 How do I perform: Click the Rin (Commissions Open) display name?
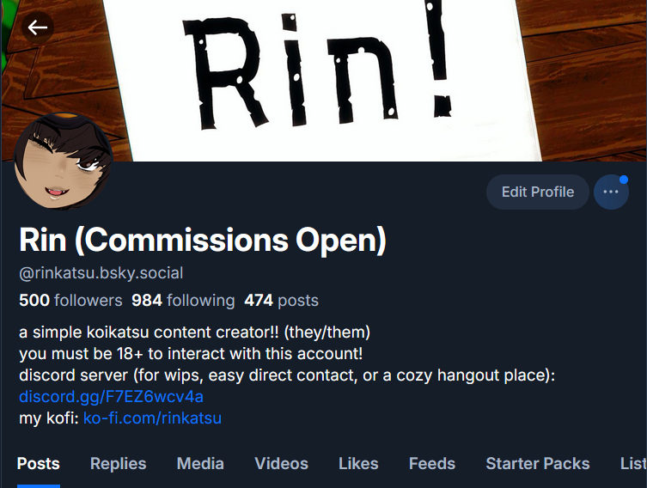tap(203, 240)
